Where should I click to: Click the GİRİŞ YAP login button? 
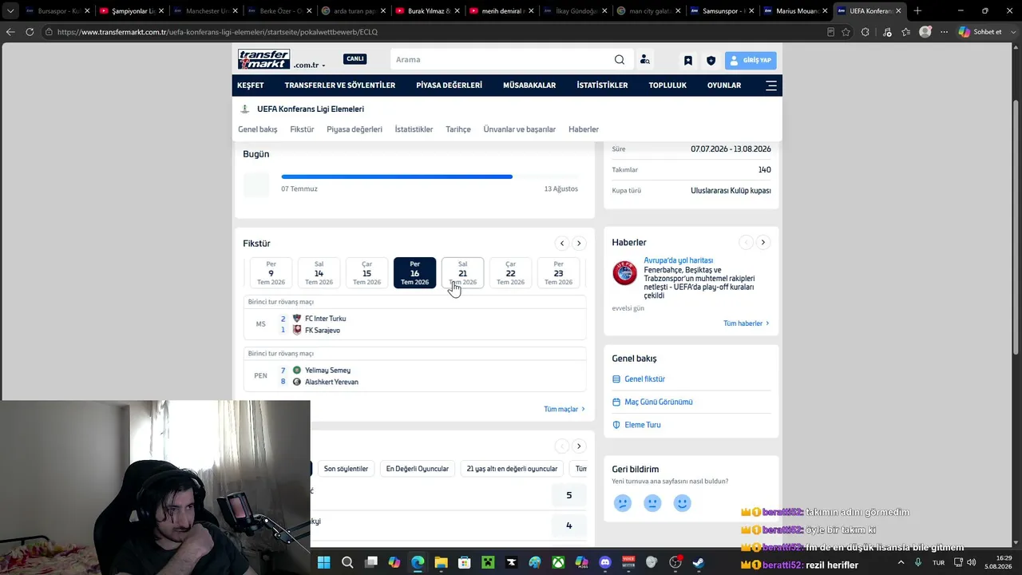751,60
